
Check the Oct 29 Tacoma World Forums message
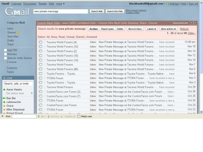pyautogui.click(x=41, y=87)
